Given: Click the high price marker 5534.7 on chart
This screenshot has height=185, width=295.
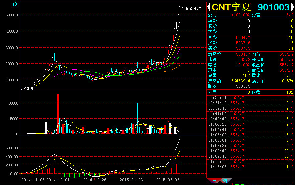Looking at the screenshot, I should pos(193,9).
